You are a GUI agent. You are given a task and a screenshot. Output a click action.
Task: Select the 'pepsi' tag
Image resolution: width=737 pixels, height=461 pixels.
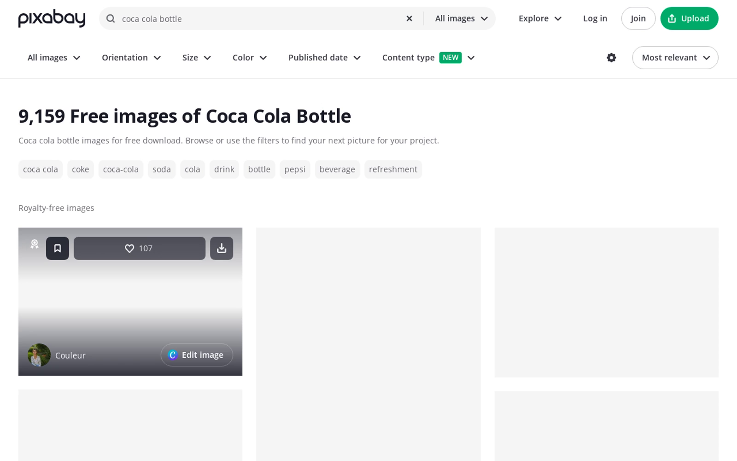[x=295, y=169]
